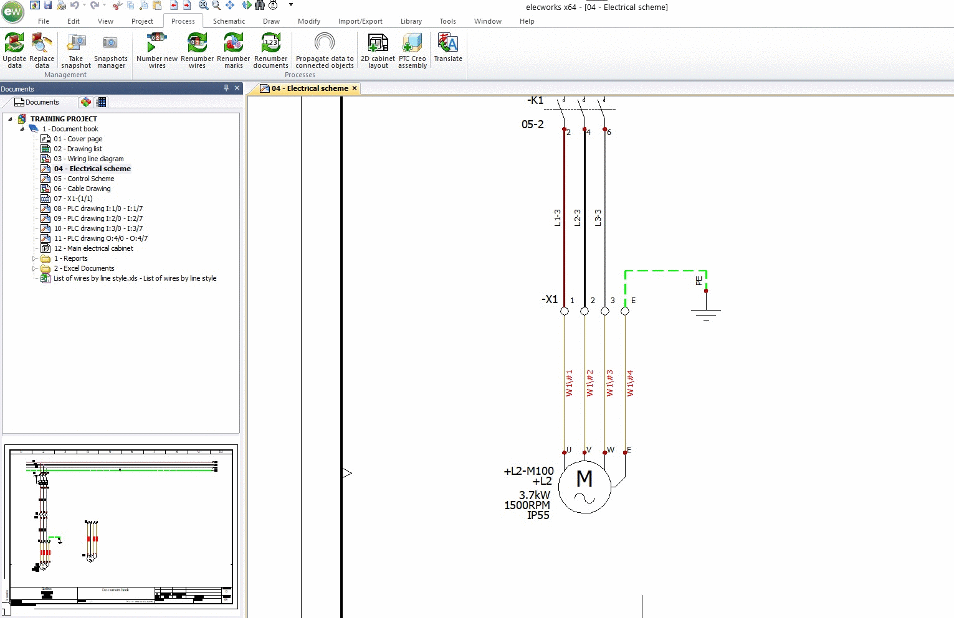954x618 pixels.
Task: Click the -X1 terminal strip label
Action: 550,299
